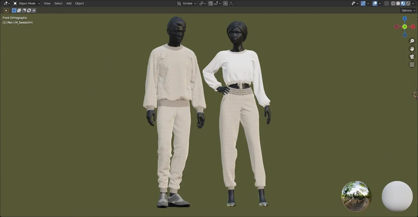
Task: Toggle X-ray mode
Action: point(387,3)
